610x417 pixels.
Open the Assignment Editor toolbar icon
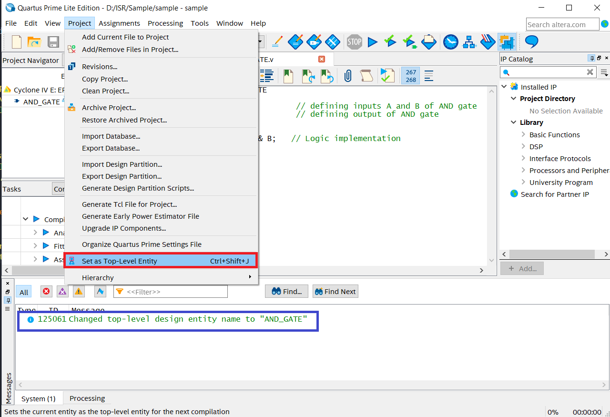(x=295, y=42)
